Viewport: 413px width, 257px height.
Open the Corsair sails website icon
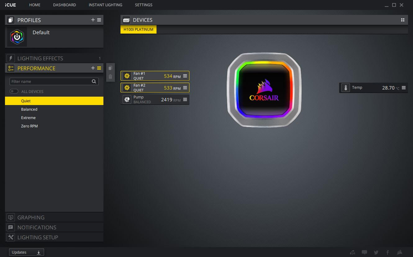pos(400,252)
